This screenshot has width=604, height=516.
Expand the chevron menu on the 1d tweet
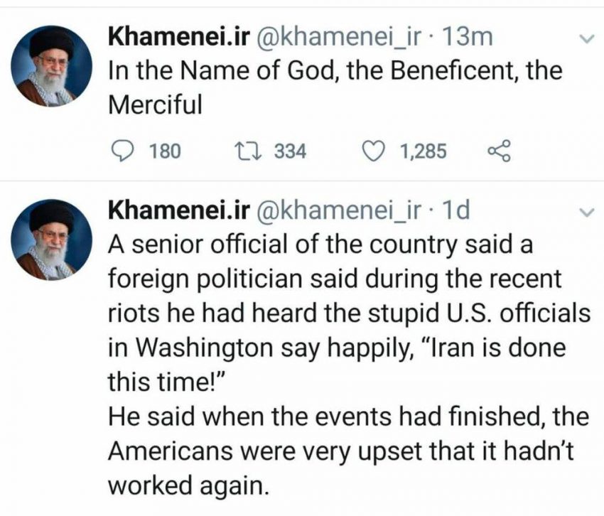(586, 213)
